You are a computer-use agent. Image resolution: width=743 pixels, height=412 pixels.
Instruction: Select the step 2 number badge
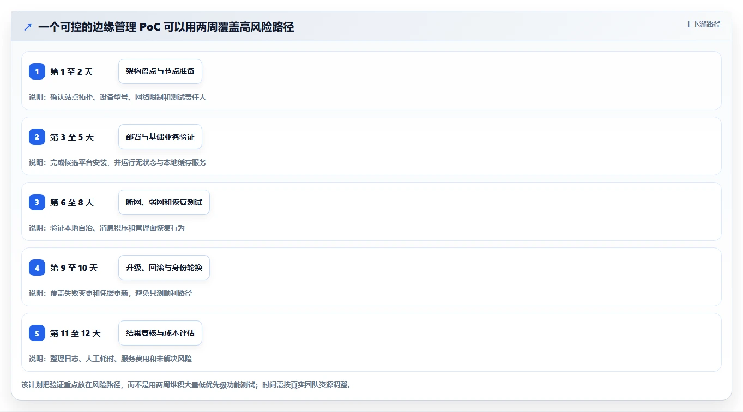point(37,137)
